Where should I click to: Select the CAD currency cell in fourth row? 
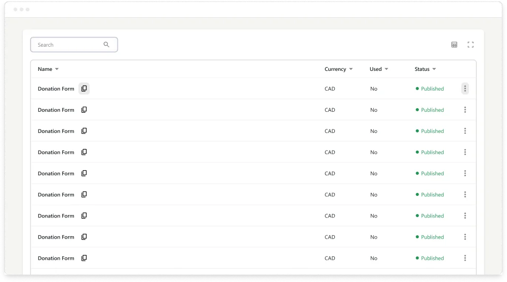coord(329,153)
